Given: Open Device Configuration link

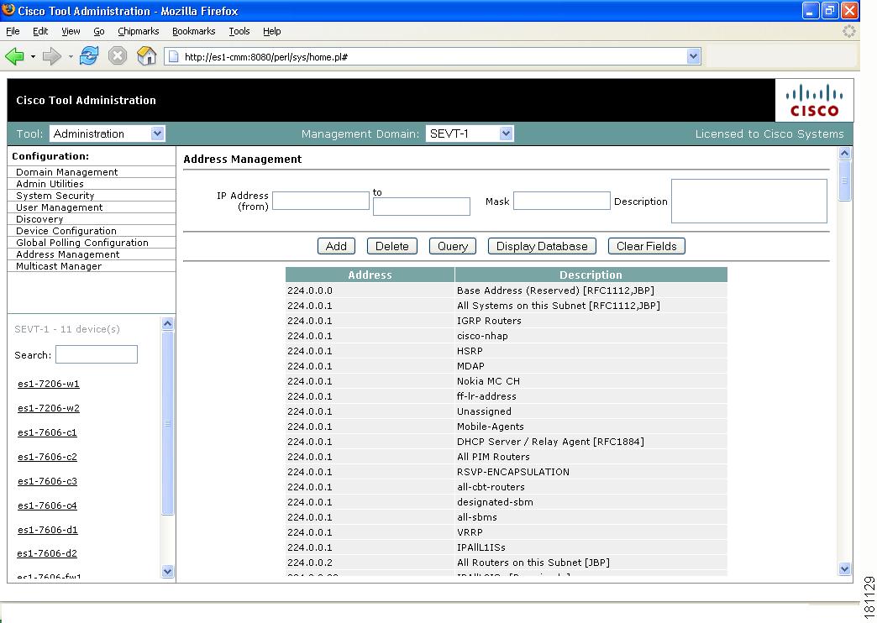Looking at the screenshot, I should pyautogui.click(x=66, y=231).
